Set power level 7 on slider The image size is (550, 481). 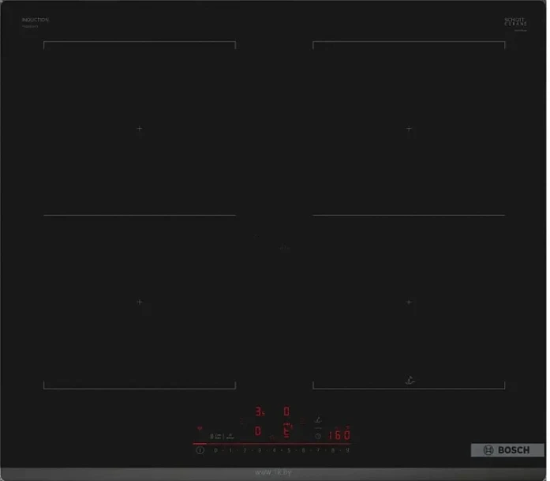[x=318, y=450]
